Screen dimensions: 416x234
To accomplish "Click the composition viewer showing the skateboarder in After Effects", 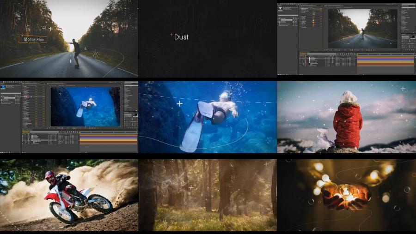I will 362,29.
